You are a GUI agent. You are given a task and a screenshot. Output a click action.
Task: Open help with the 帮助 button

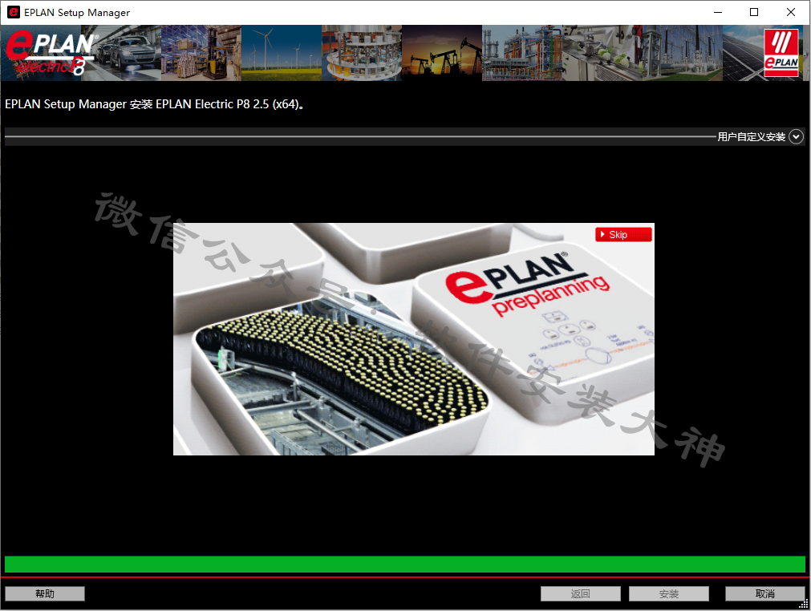click(45, 594)
